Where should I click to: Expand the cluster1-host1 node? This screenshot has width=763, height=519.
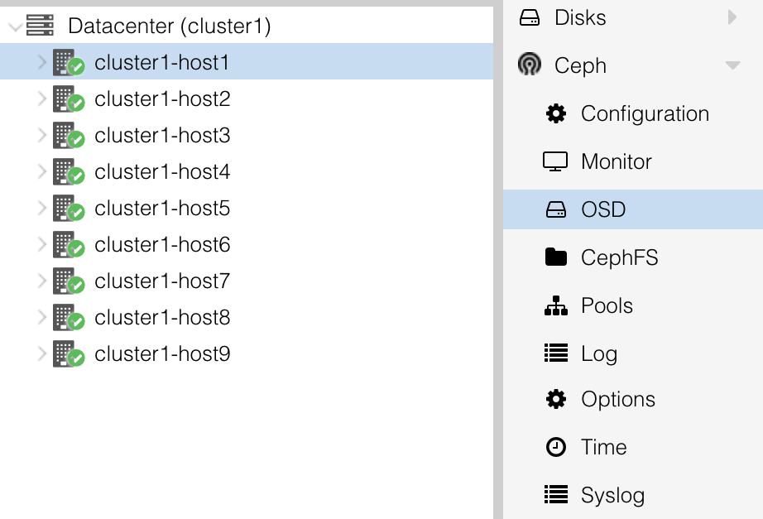pos(42,62)
